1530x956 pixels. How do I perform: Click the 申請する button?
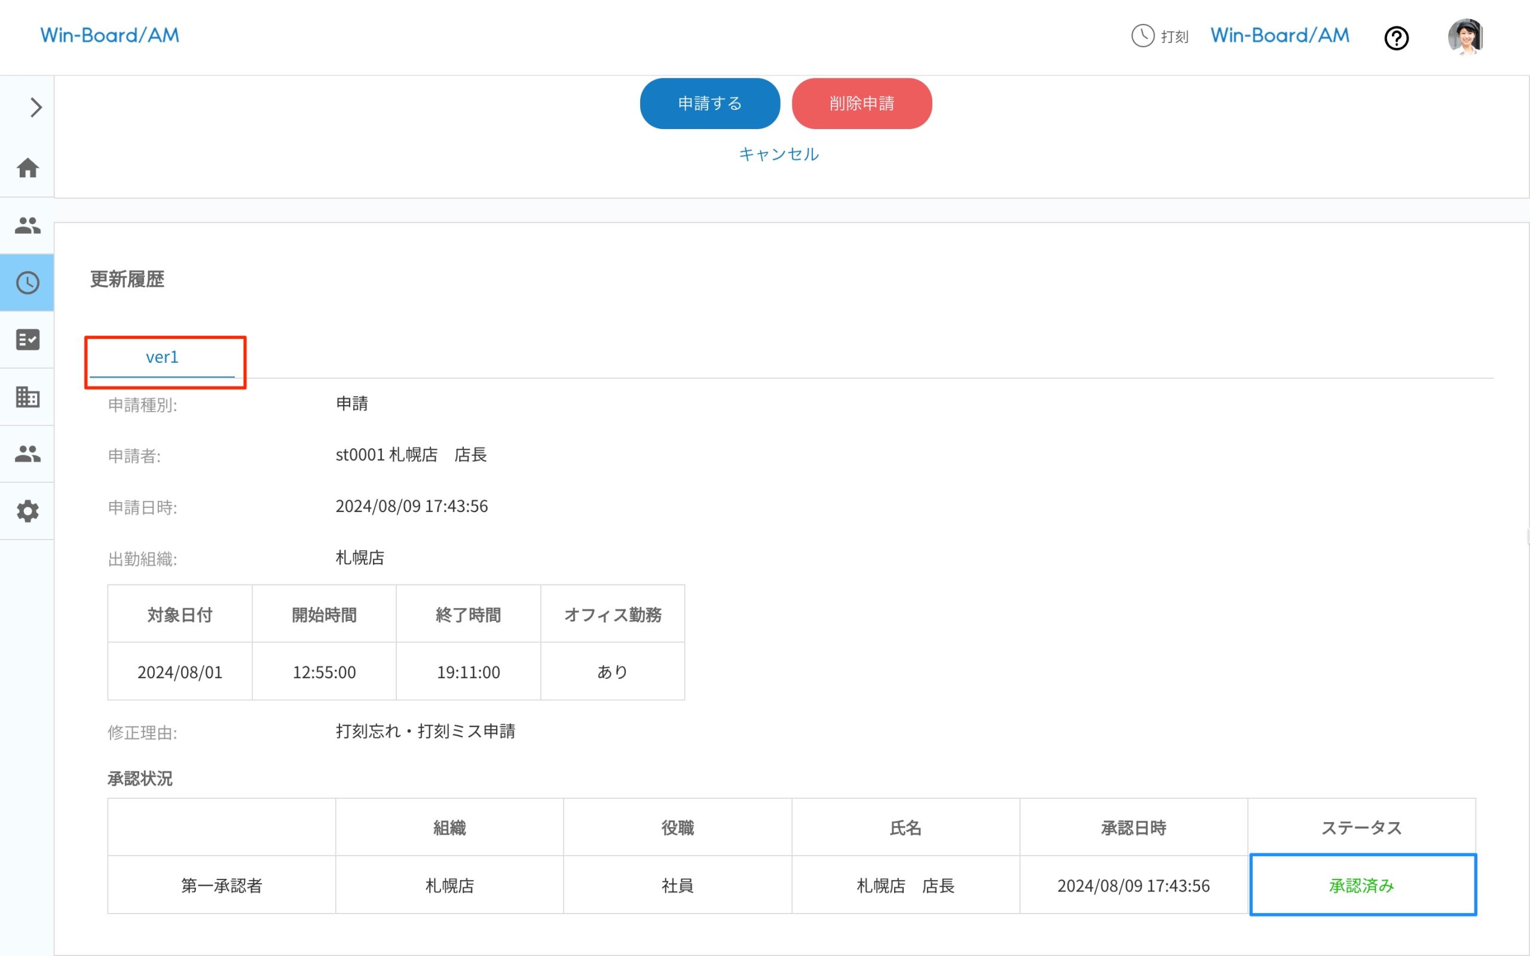click(709, 104)
